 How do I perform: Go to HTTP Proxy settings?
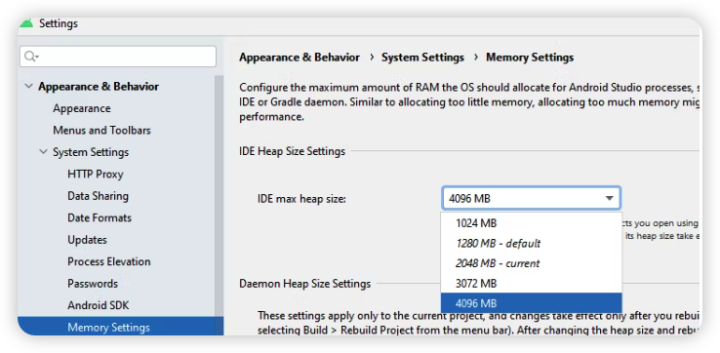96,174
